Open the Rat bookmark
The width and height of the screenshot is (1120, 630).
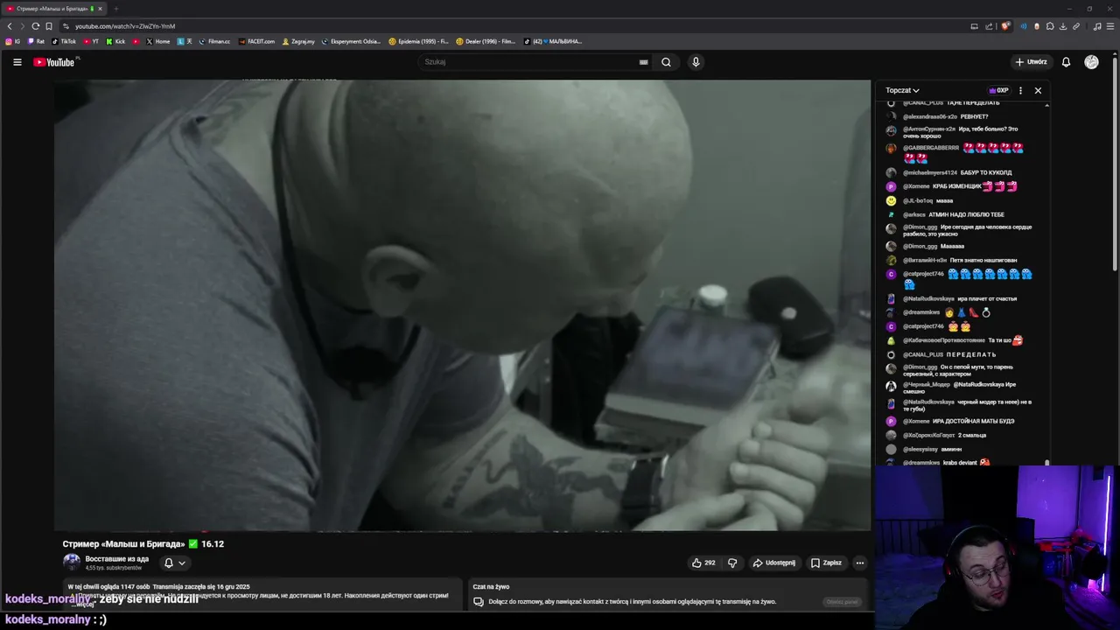click(36, 41)
